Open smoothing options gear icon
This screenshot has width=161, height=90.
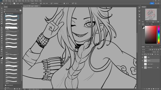(64, 3)
